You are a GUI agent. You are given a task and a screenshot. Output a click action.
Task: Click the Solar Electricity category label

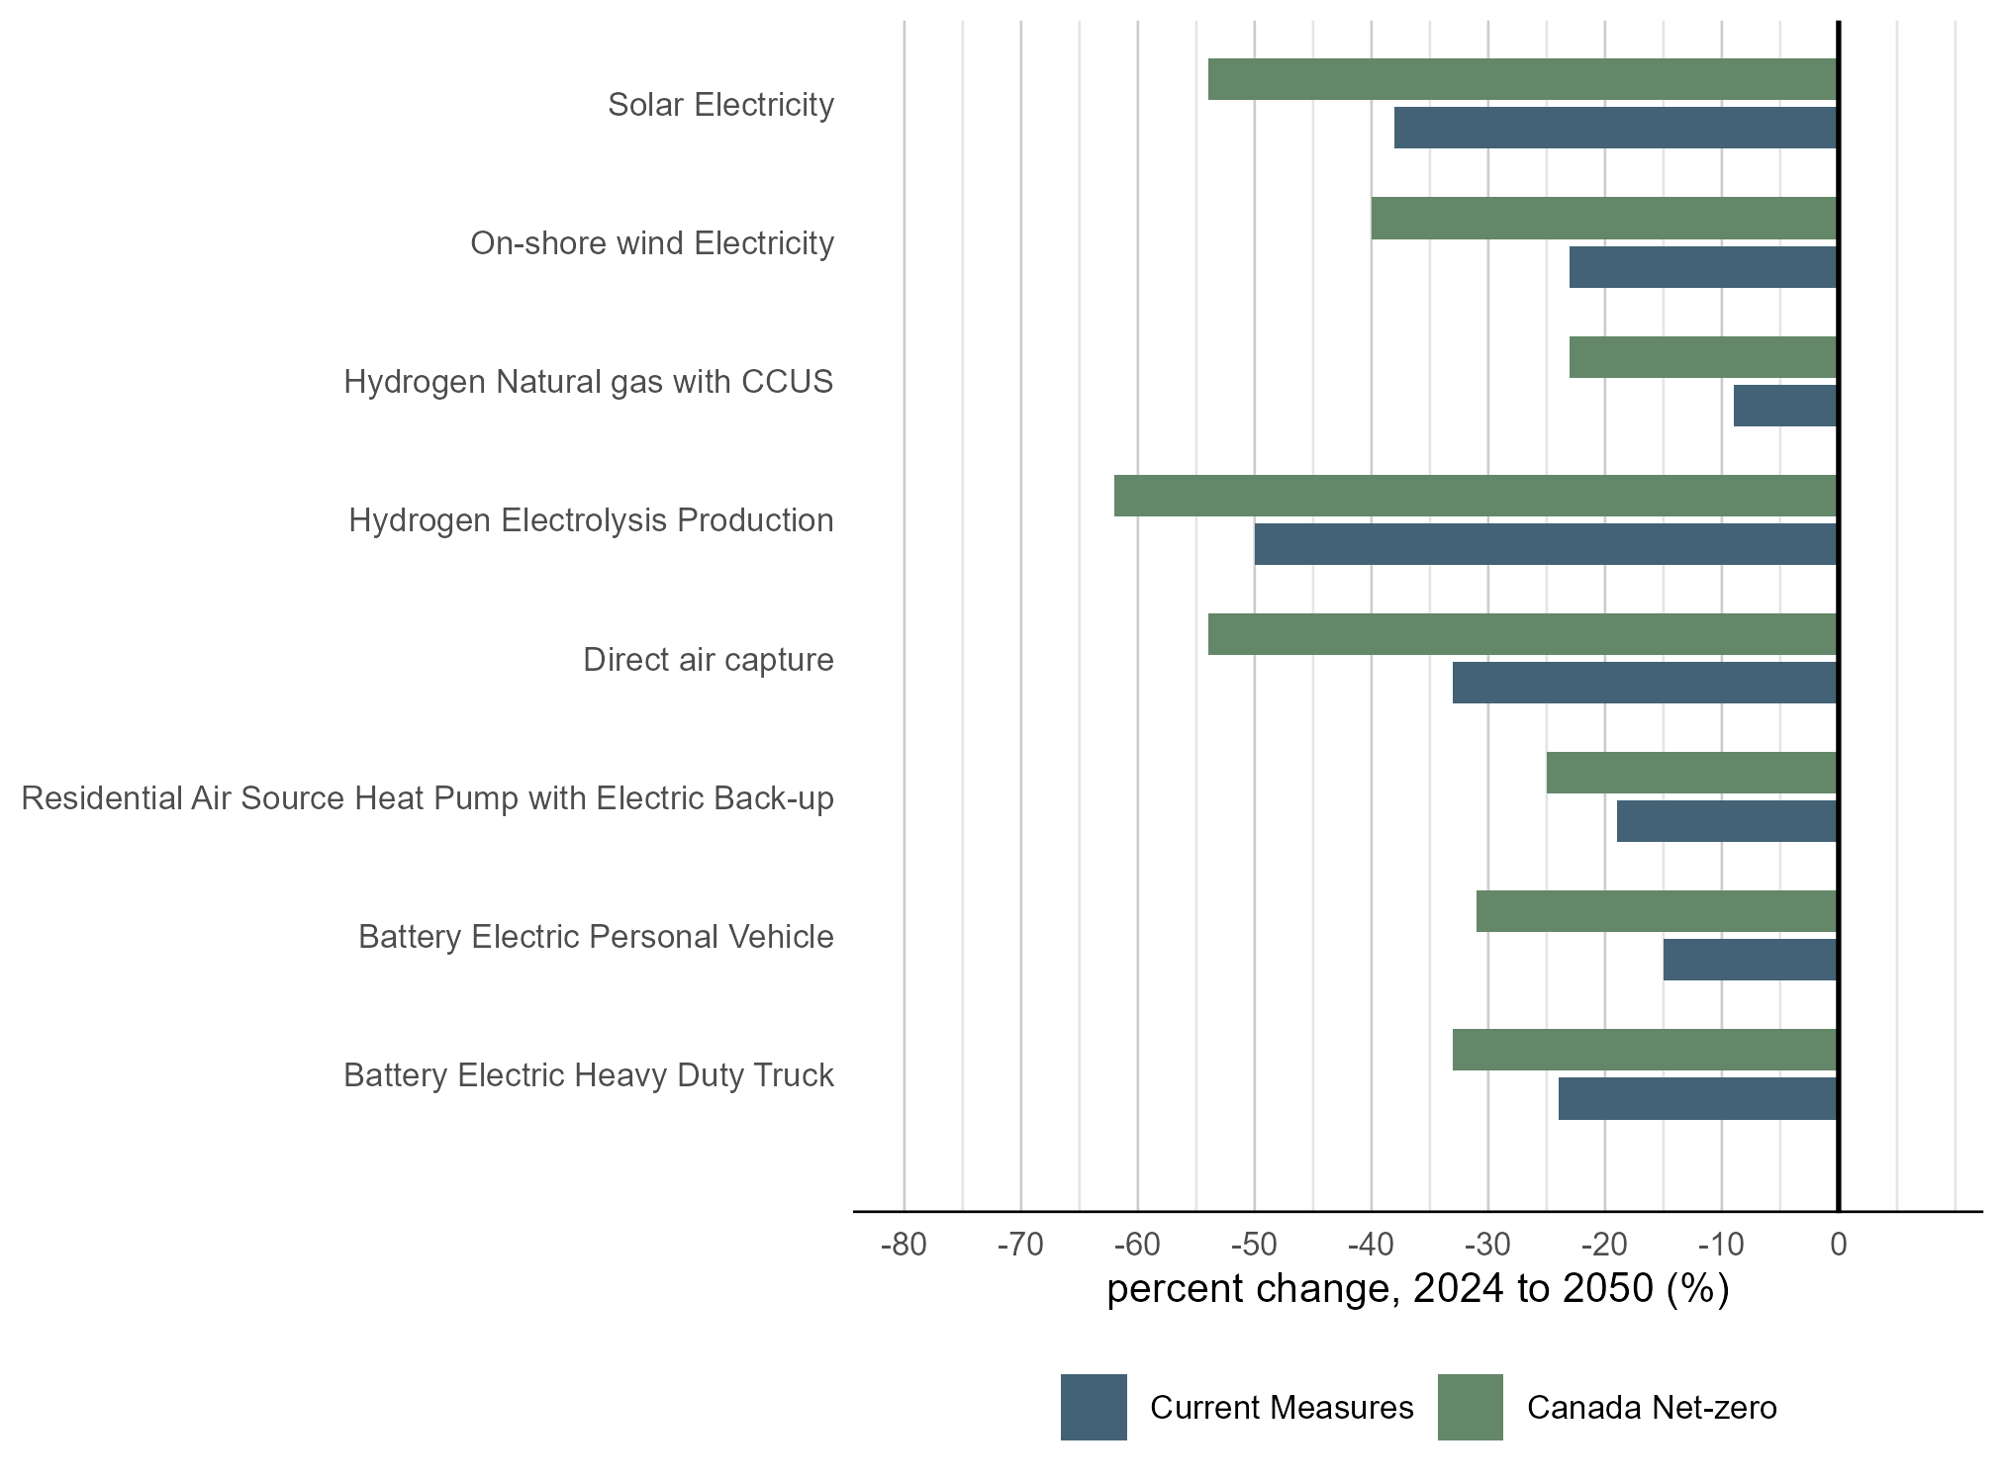point(720,105)
